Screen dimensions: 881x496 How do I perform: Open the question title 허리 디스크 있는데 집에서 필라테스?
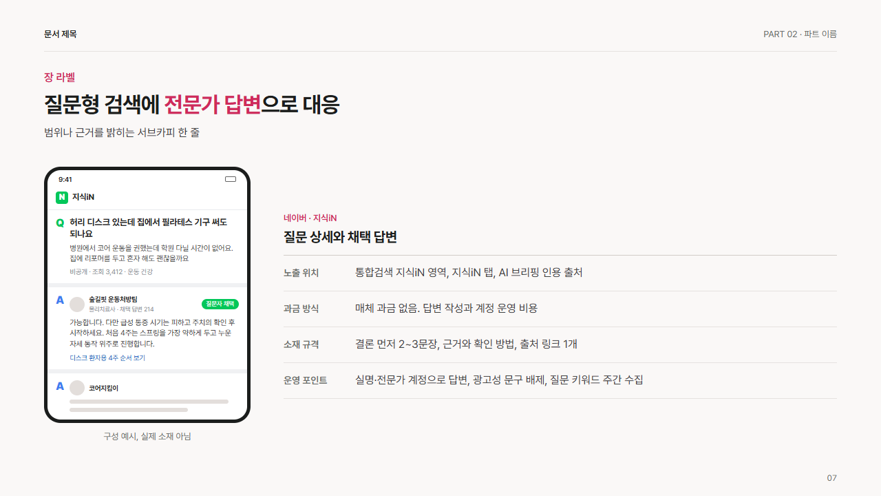[x=149, y=228]
